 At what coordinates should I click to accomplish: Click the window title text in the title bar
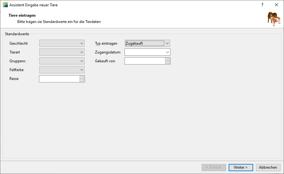coord(34,5)
